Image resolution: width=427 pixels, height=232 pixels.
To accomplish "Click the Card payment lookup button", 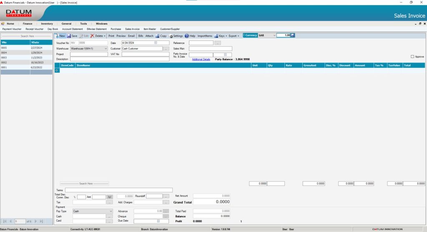I will pos(109,222).
